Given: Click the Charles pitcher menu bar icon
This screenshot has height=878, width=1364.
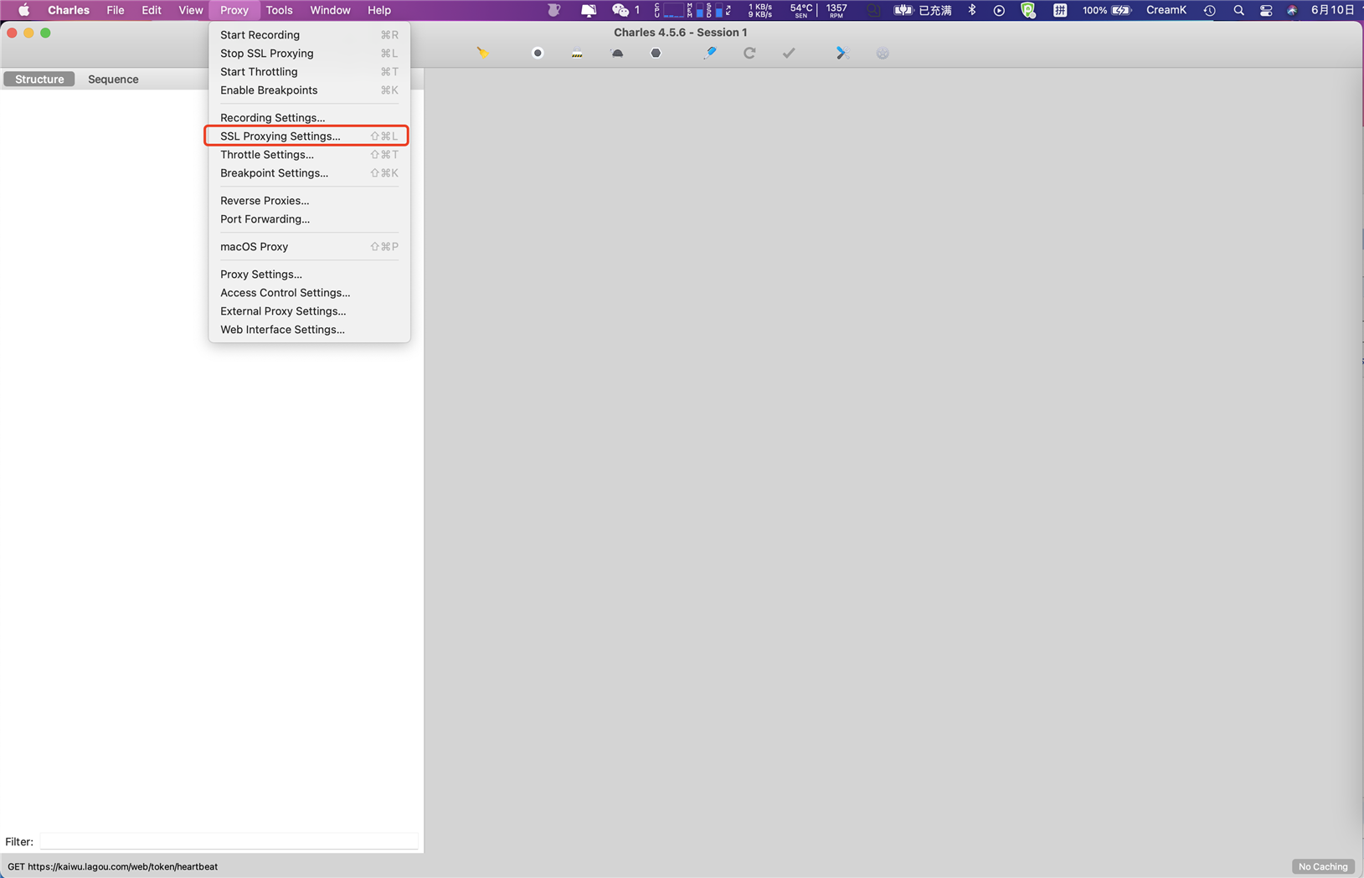Looking at the screenshot, I should click(553, 10).
